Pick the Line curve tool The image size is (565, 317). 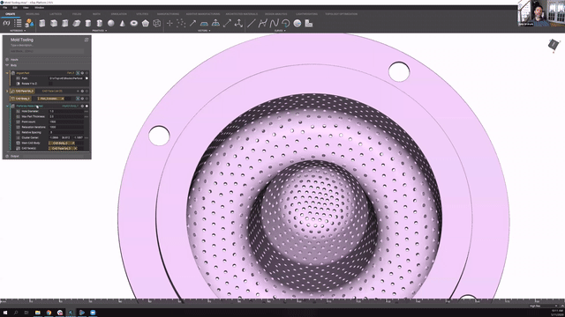tap(251, 24)
